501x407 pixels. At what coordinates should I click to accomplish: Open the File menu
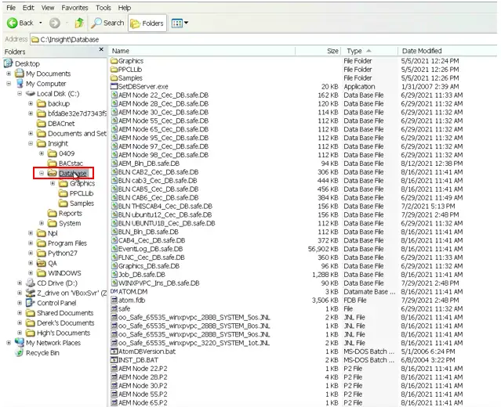coord(11,8)
